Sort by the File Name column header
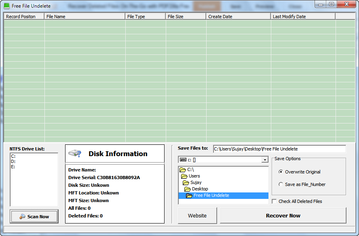The image size is (359, 236). pyautogui.click(x=84, y=17)
